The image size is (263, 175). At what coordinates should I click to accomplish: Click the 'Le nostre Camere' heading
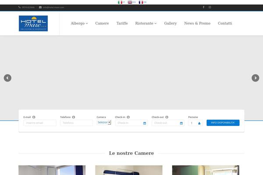pyautogui.click(x=131, y=153)
